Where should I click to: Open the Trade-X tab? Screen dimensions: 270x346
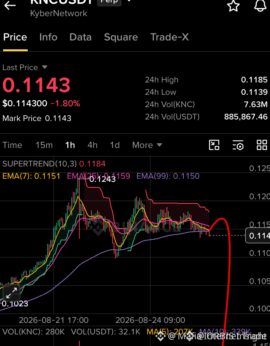(169, 37)
